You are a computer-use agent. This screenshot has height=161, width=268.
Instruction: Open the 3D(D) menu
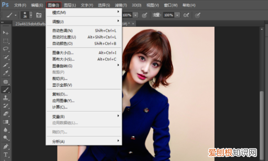[x=136, y=5]
